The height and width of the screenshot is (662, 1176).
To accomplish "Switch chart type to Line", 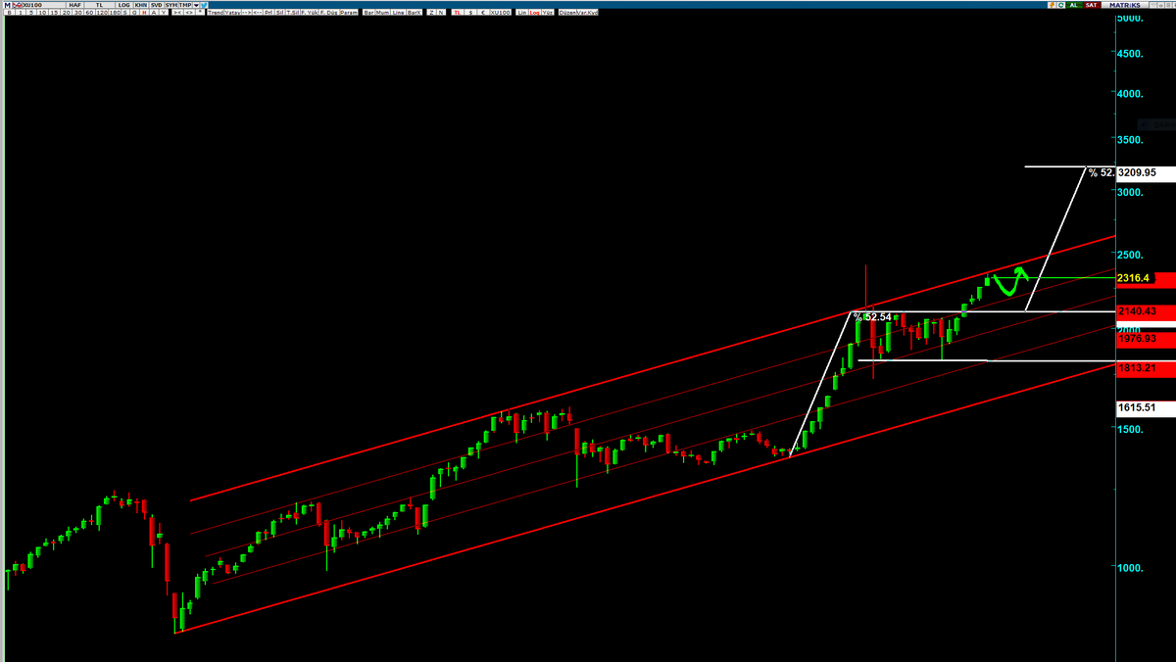I will [x=398, y=12].
